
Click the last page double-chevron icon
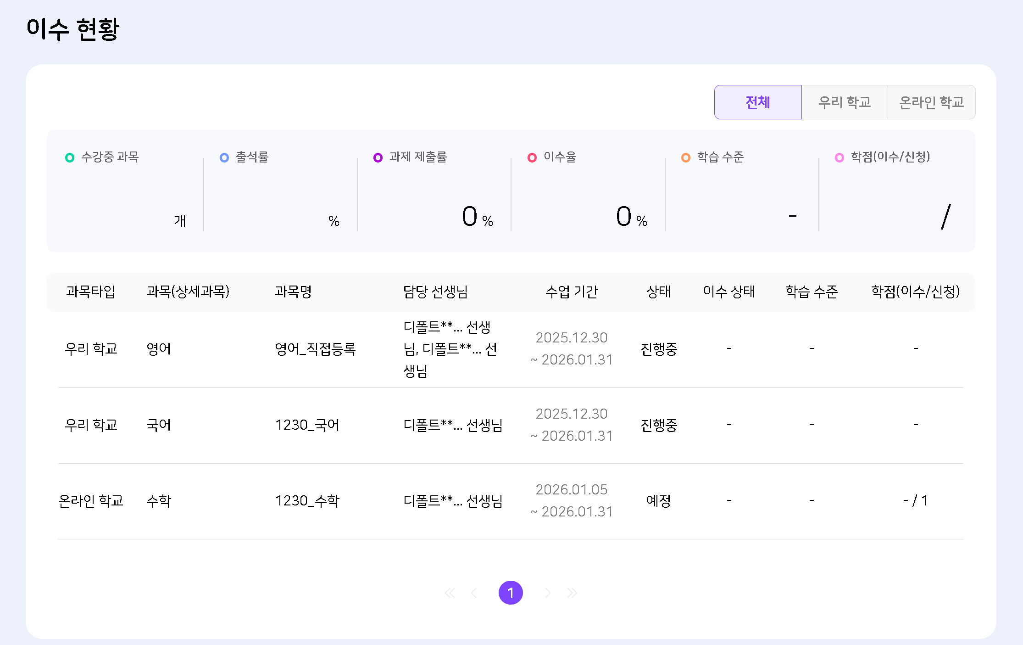pyautogui.click(x=572, y=593)
